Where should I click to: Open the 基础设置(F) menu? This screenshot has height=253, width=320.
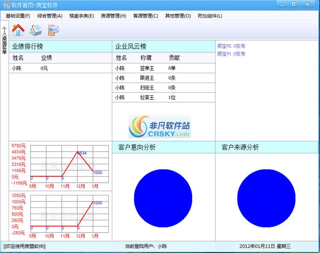click(18, 16)
